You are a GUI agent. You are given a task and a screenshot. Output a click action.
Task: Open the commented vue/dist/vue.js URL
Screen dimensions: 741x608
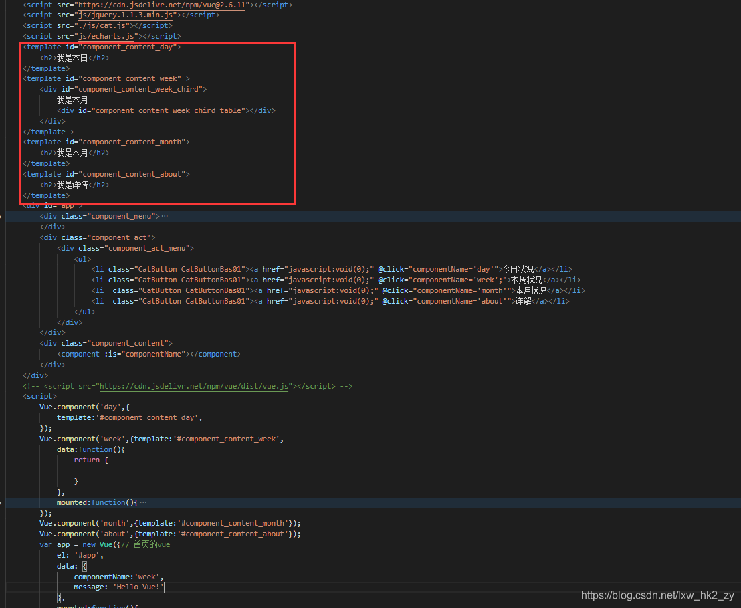coord(194,386)
